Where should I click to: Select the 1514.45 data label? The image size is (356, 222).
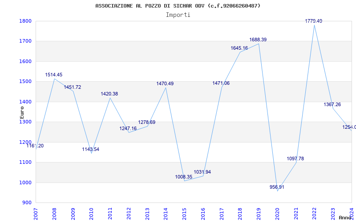(53, 75)
